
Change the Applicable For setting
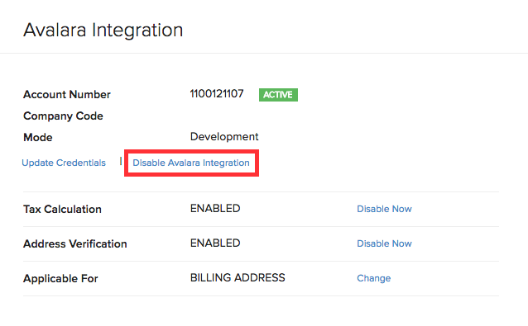[x=374, y=278]
